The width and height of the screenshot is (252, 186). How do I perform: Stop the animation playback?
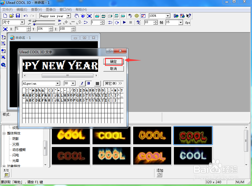pos(131,22)
